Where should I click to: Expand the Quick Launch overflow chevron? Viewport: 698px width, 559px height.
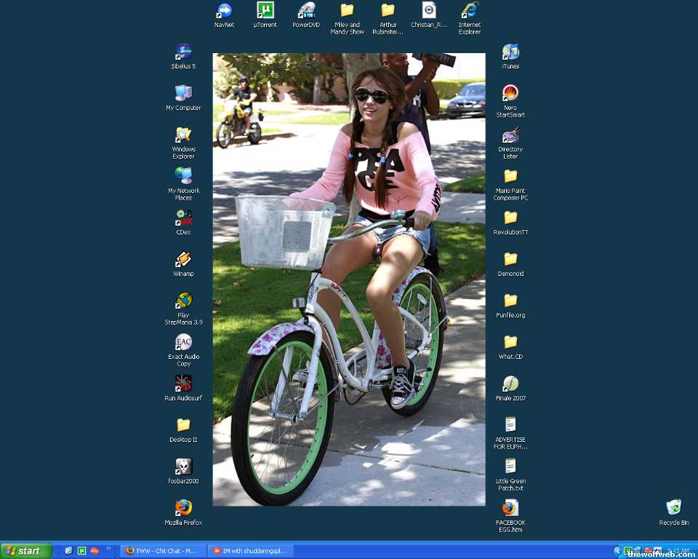(x=109, y=549)
